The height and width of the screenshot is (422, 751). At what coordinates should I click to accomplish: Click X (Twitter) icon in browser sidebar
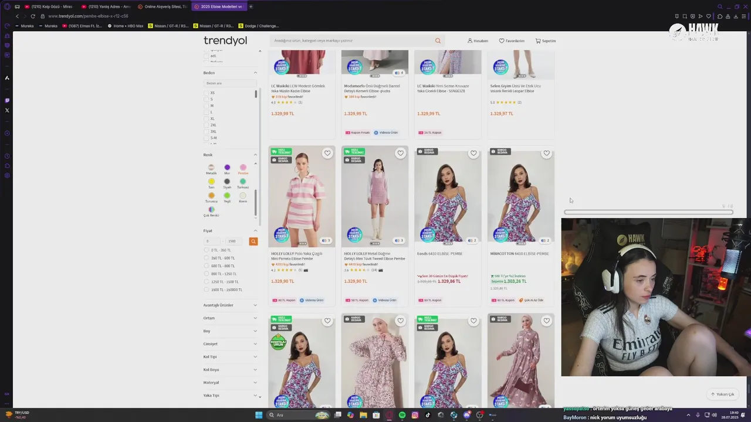pos(7,110)
